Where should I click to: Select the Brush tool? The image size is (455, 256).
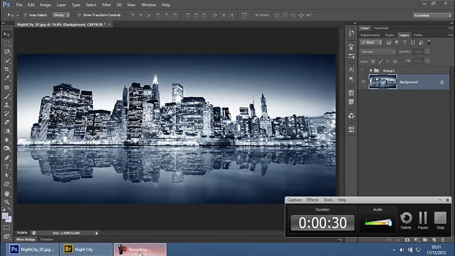point(7,96)
